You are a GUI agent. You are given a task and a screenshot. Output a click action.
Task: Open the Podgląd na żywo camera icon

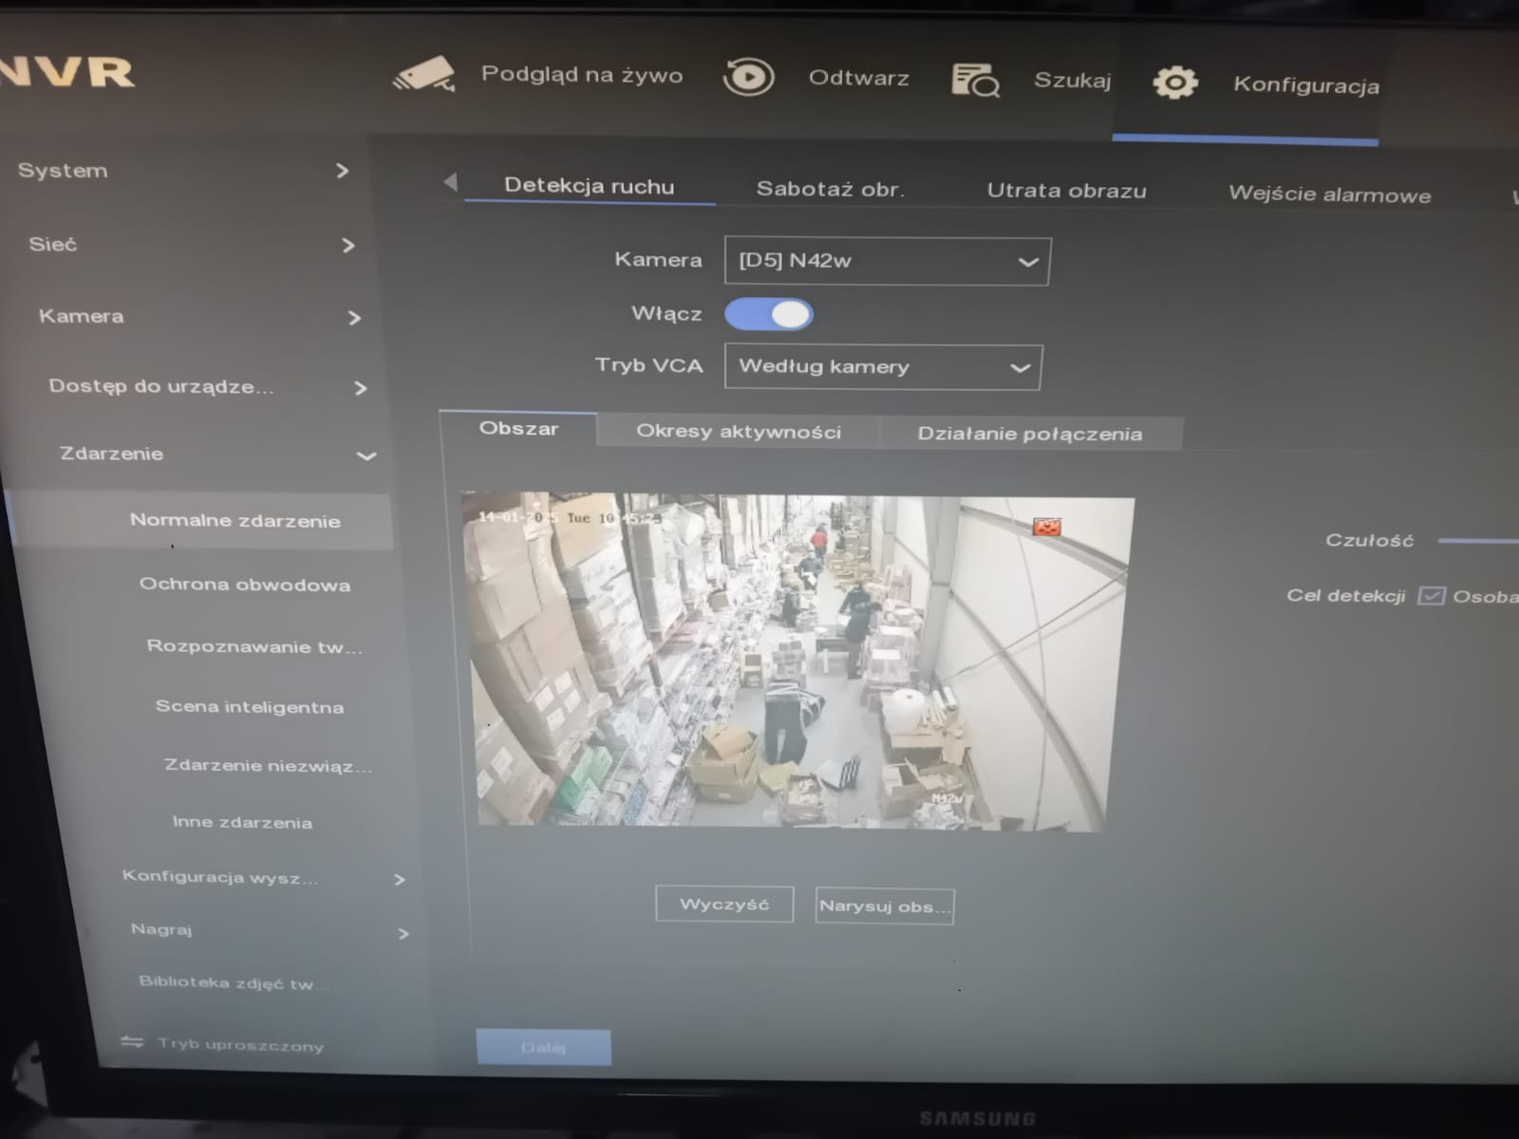coord(426,73)
